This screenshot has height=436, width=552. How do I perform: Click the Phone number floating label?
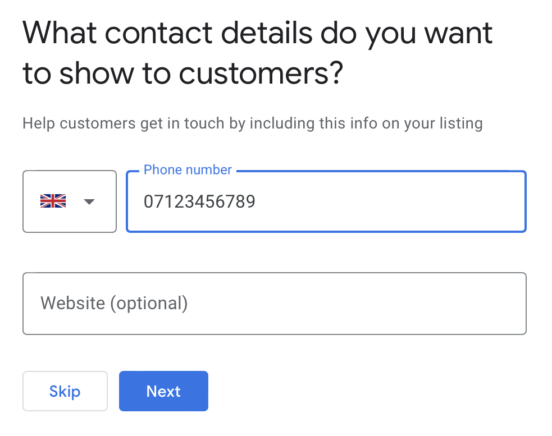188,170
